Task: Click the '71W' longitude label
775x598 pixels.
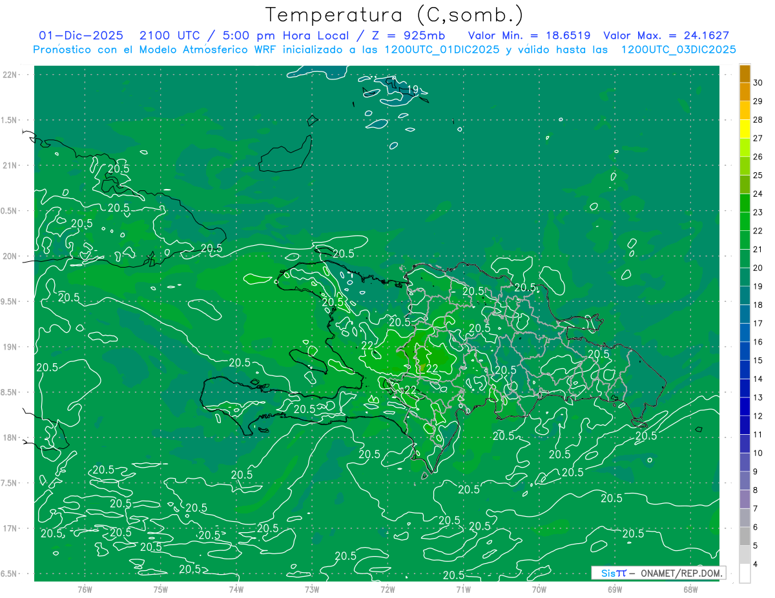Action: pyautogui.click(x=463, y=589)
